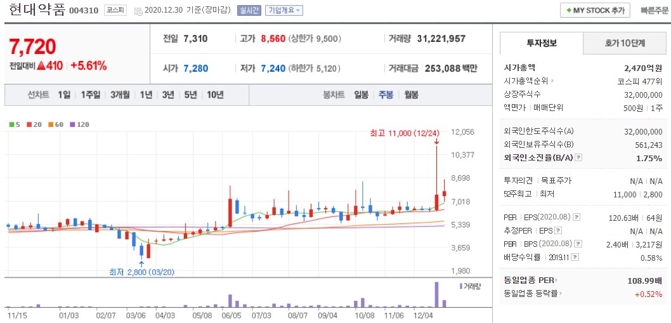The image size is (671, 323).
Task: Show the 3년 line chart
Action: [x=168, y=95]
